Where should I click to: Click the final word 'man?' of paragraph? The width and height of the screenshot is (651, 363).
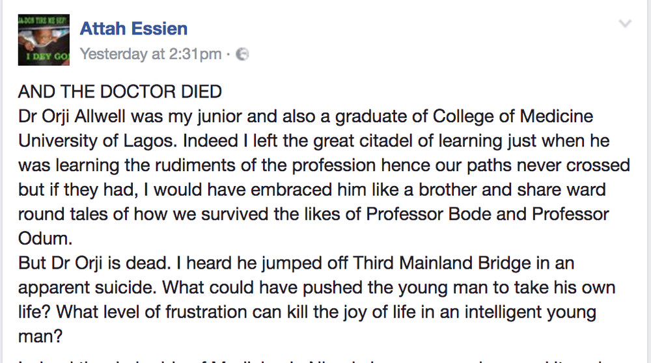[40, 337]
